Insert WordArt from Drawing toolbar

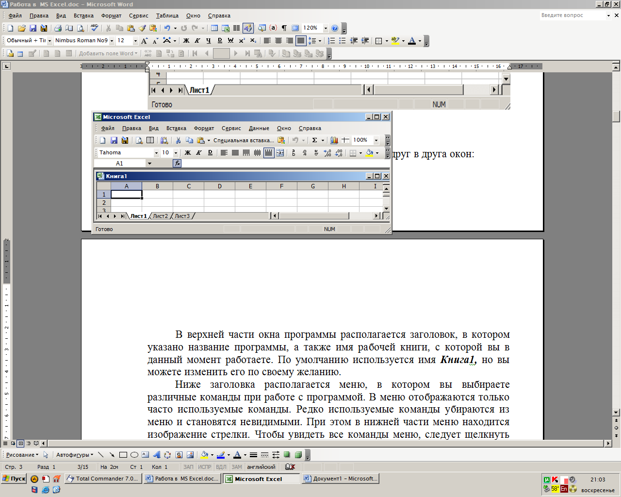[157, 455]
